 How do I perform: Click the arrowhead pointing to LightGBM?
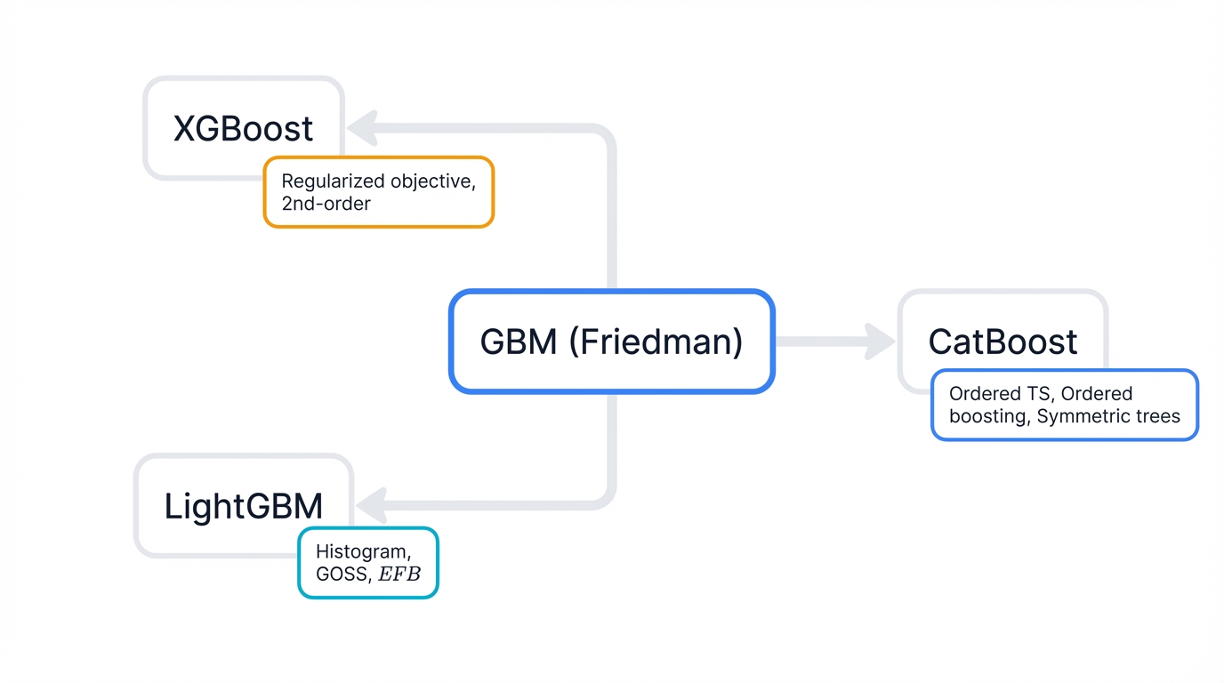pos(371,505)
